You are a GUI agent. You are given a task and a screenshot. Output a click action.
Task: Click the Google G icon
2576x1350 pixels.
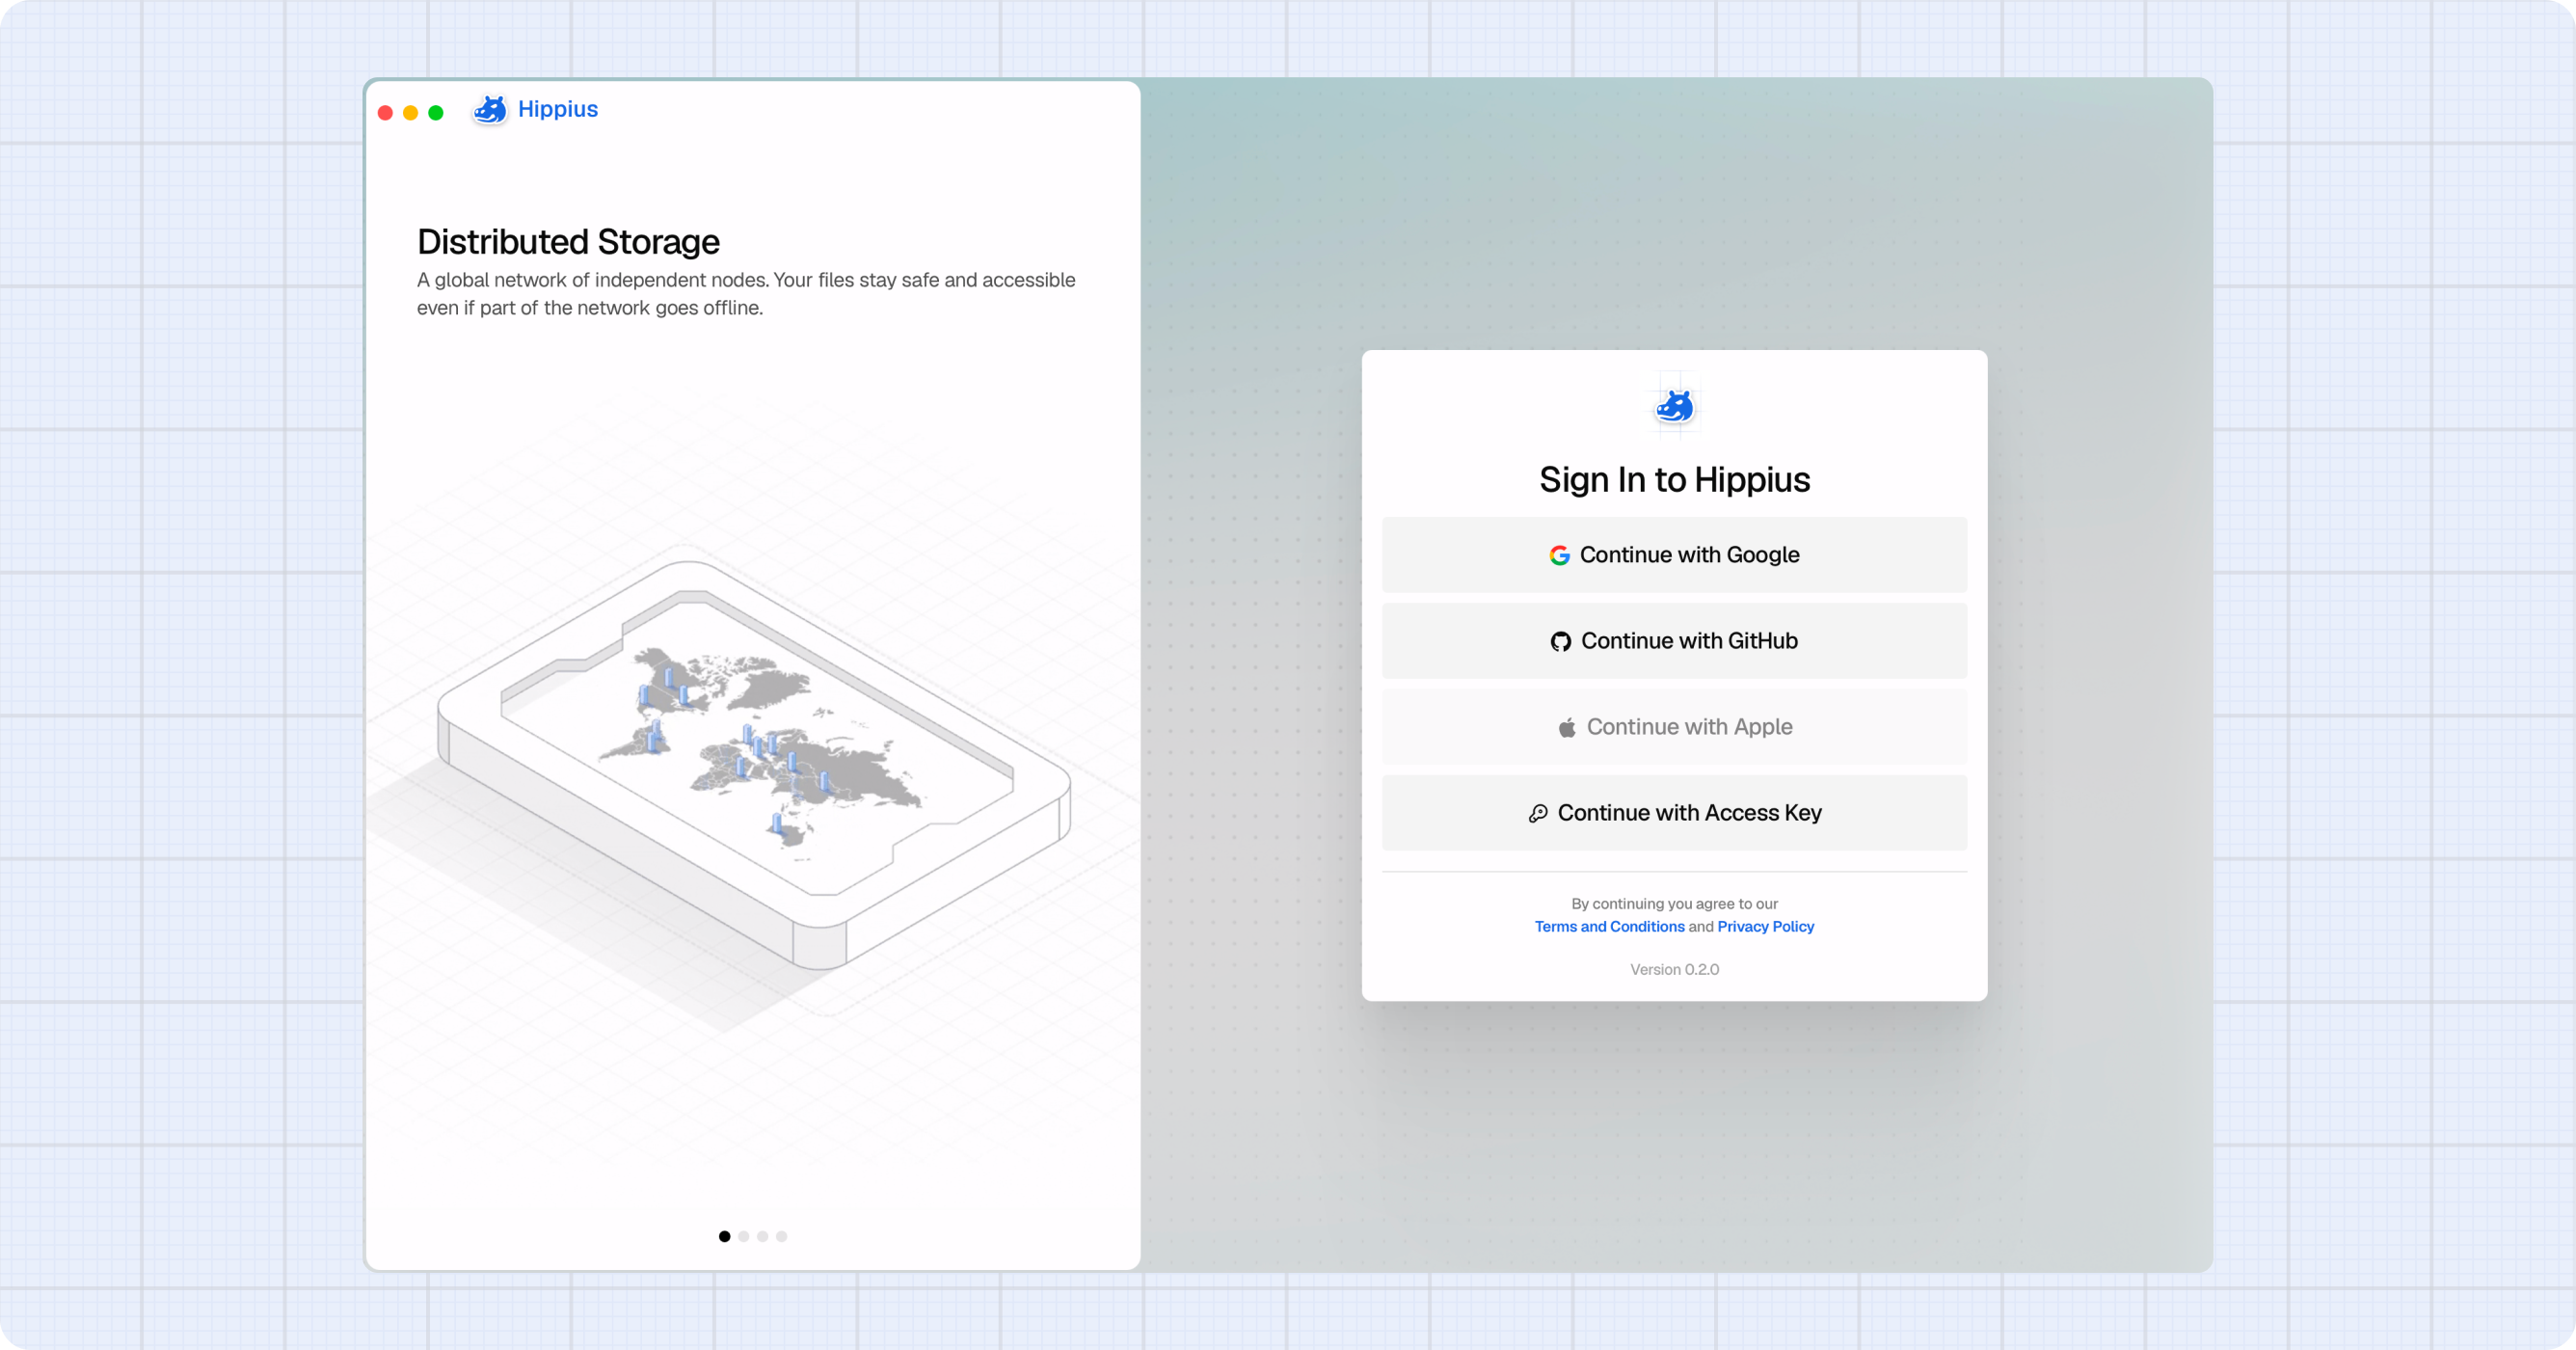pyautogui.click(x=1559, y=555)
